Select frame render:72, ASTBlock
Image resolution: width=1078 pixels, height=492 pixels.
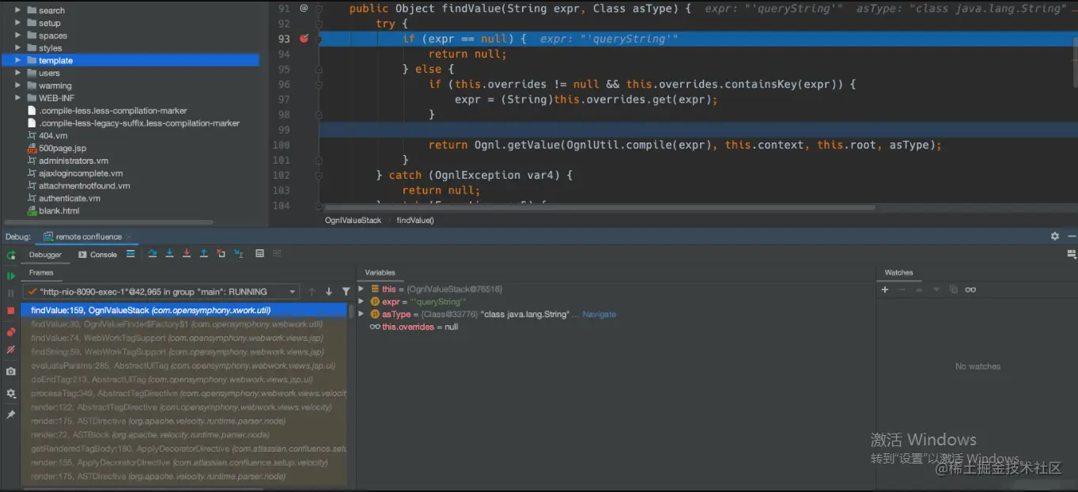point(183,435)
